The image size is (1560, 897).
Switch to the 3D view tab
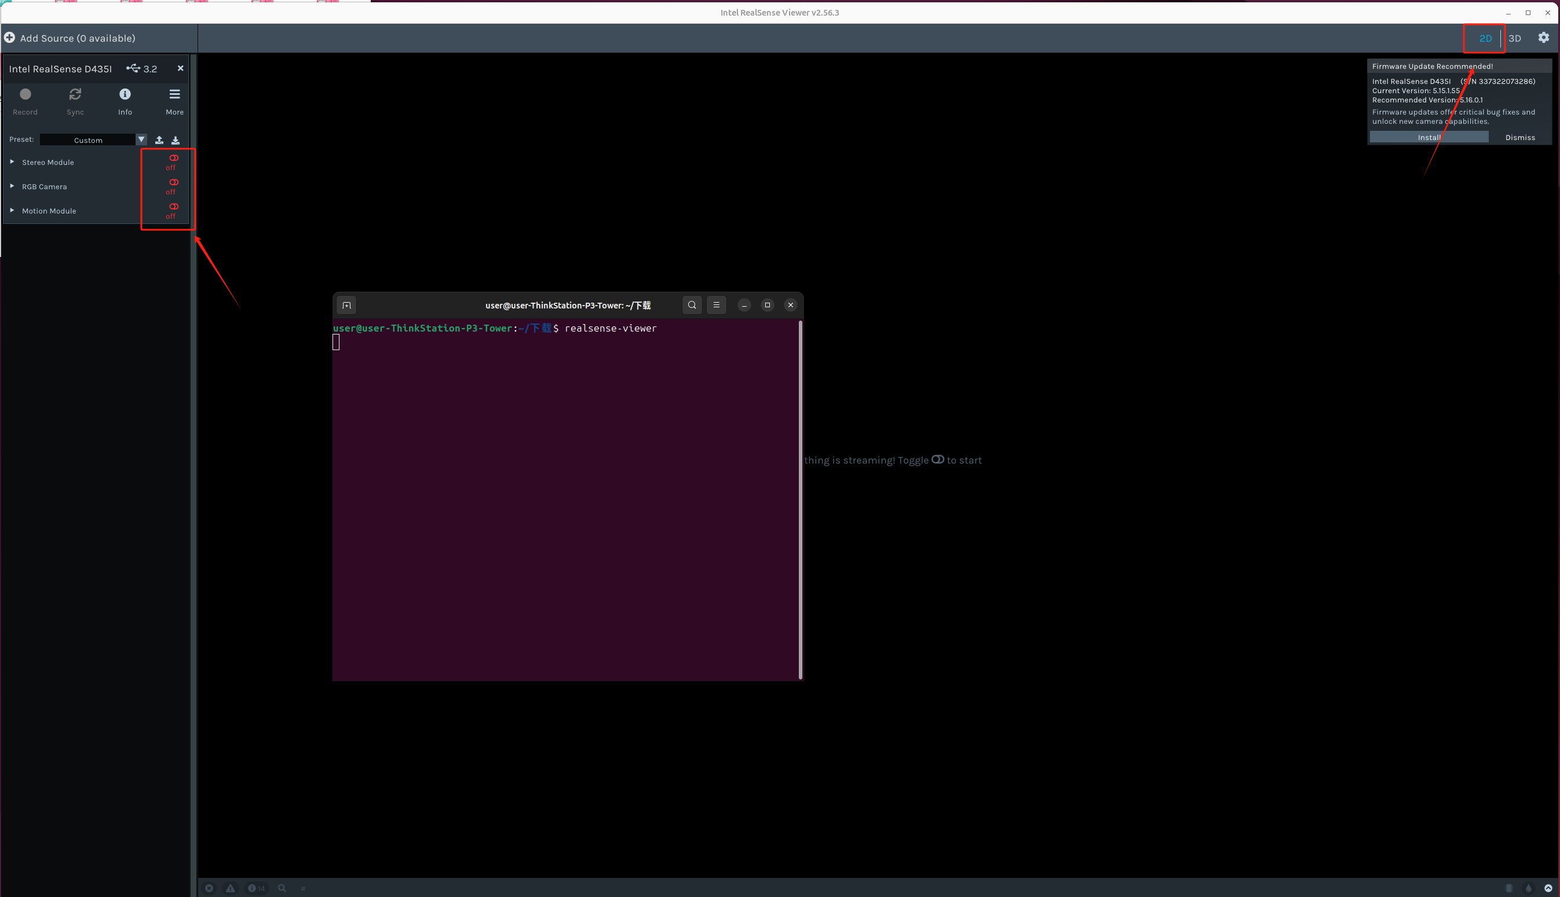click(x=1514, y=38)
